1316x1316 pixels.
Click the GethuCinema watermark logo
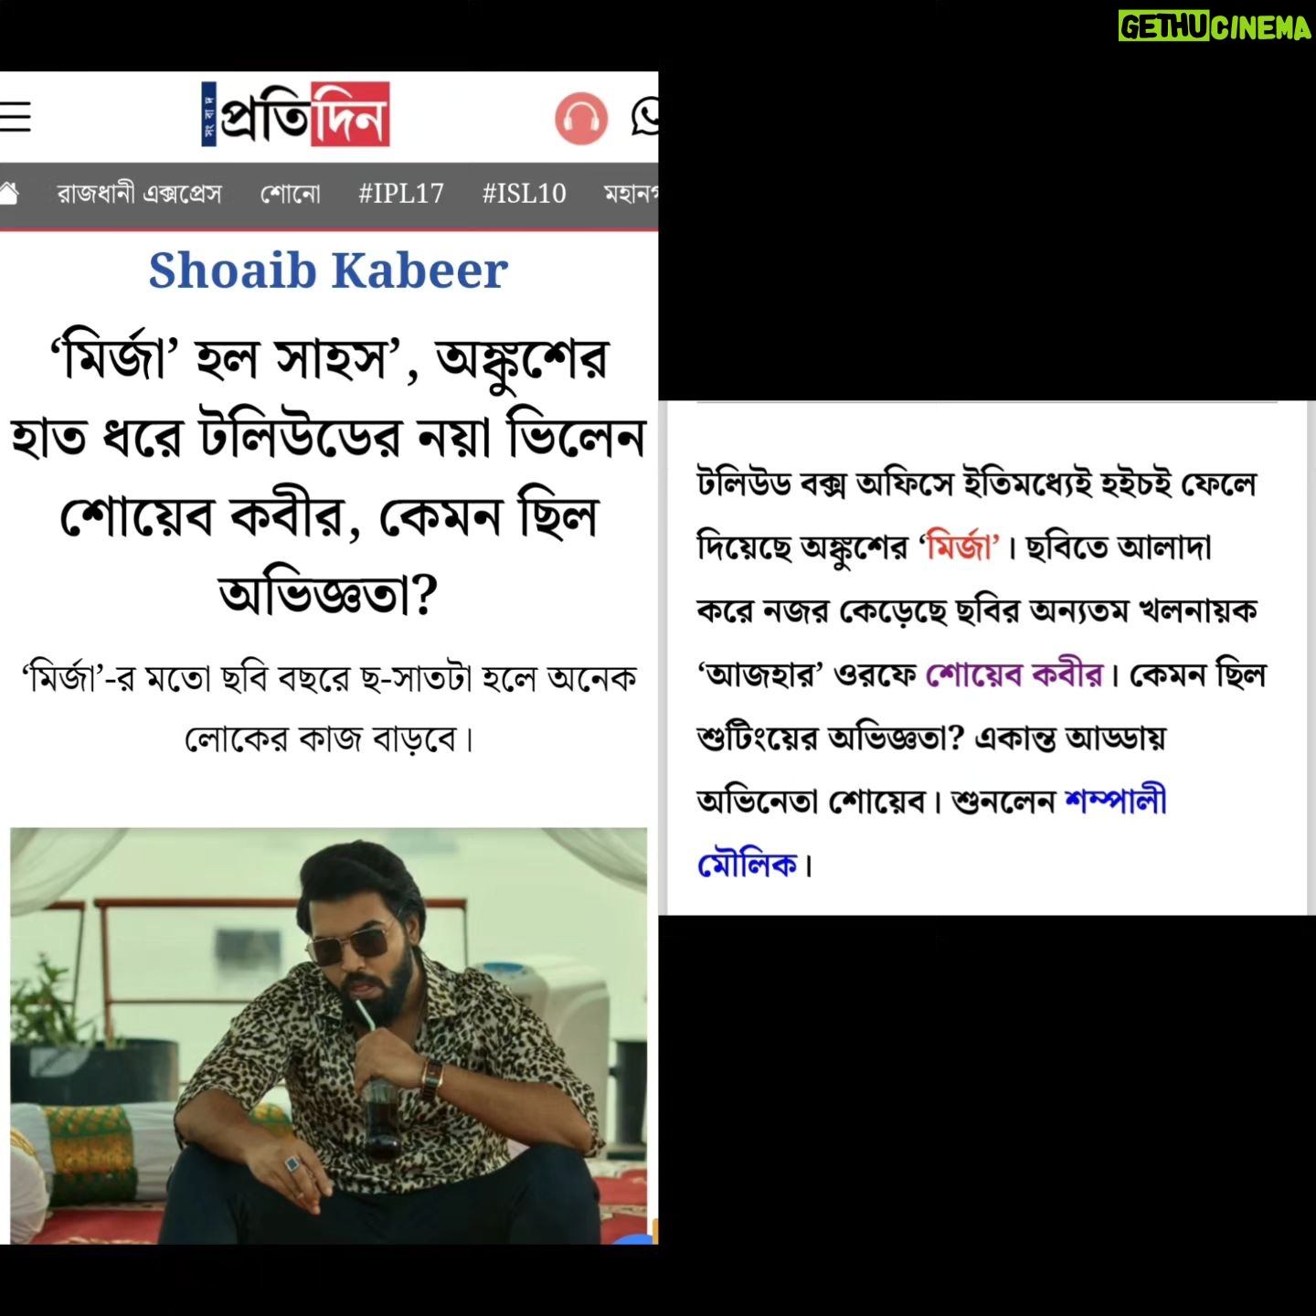[1215, 27]
